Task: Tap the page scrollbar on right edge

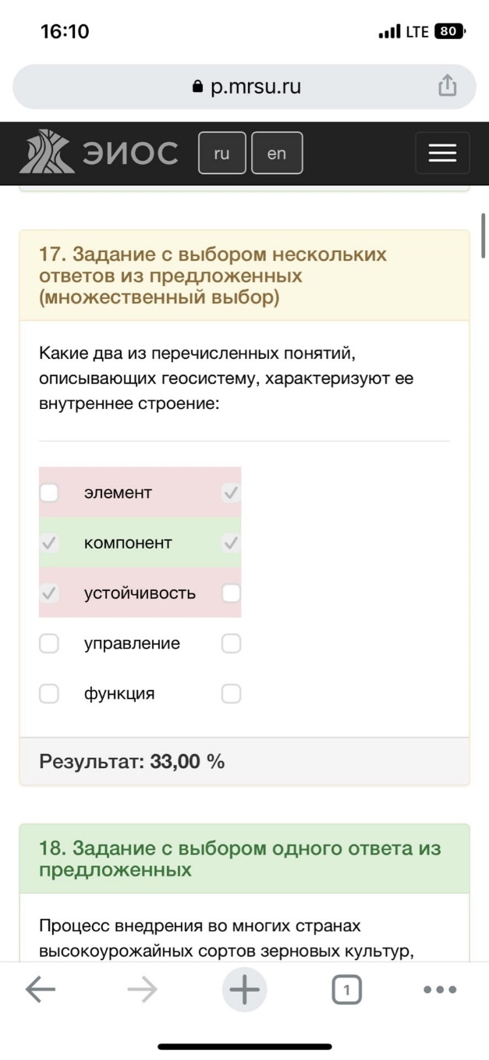Action: 484,235
